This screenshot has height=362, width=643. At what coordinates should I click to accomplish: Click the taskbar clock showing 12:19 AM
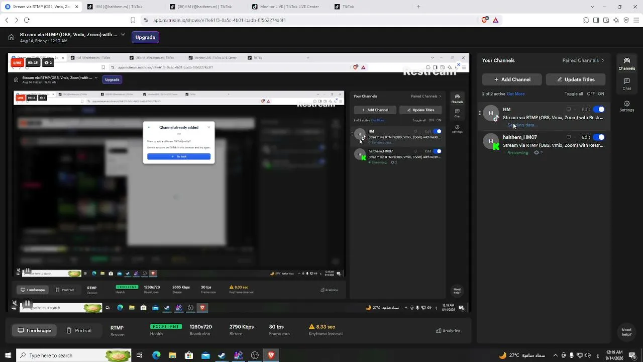tap(614, 355)
